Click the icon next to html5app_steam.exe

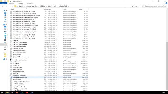pyautogui.click(x=11, y=60)
